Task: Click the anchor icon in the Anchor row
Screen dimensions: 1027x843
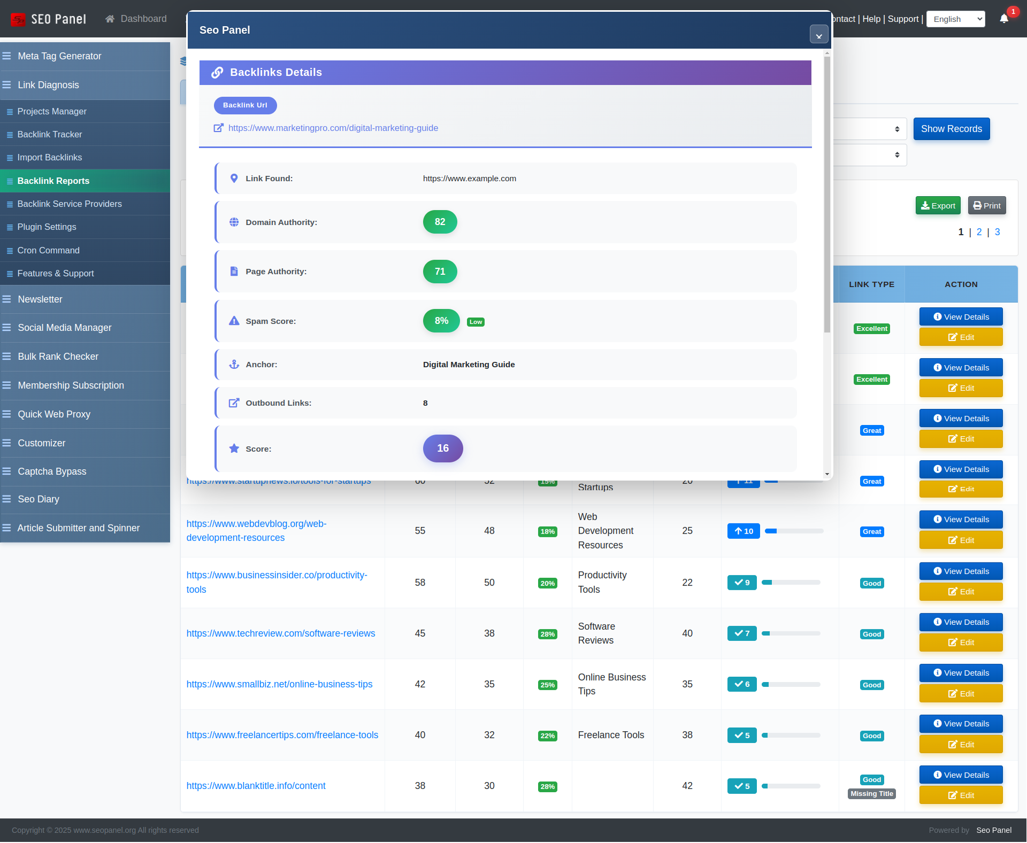Action: click(x=234, y=364)
